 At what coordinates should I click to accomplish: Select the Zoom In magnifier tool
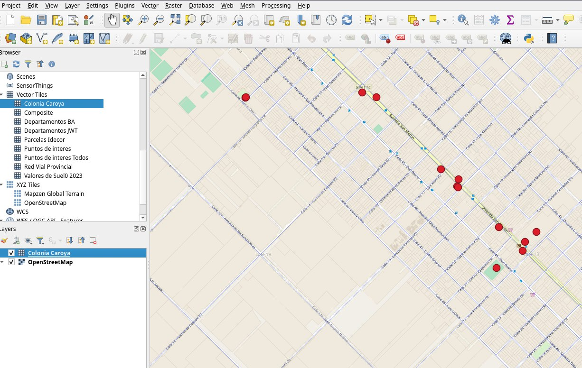pyautogui.click(x=143, y=20)
